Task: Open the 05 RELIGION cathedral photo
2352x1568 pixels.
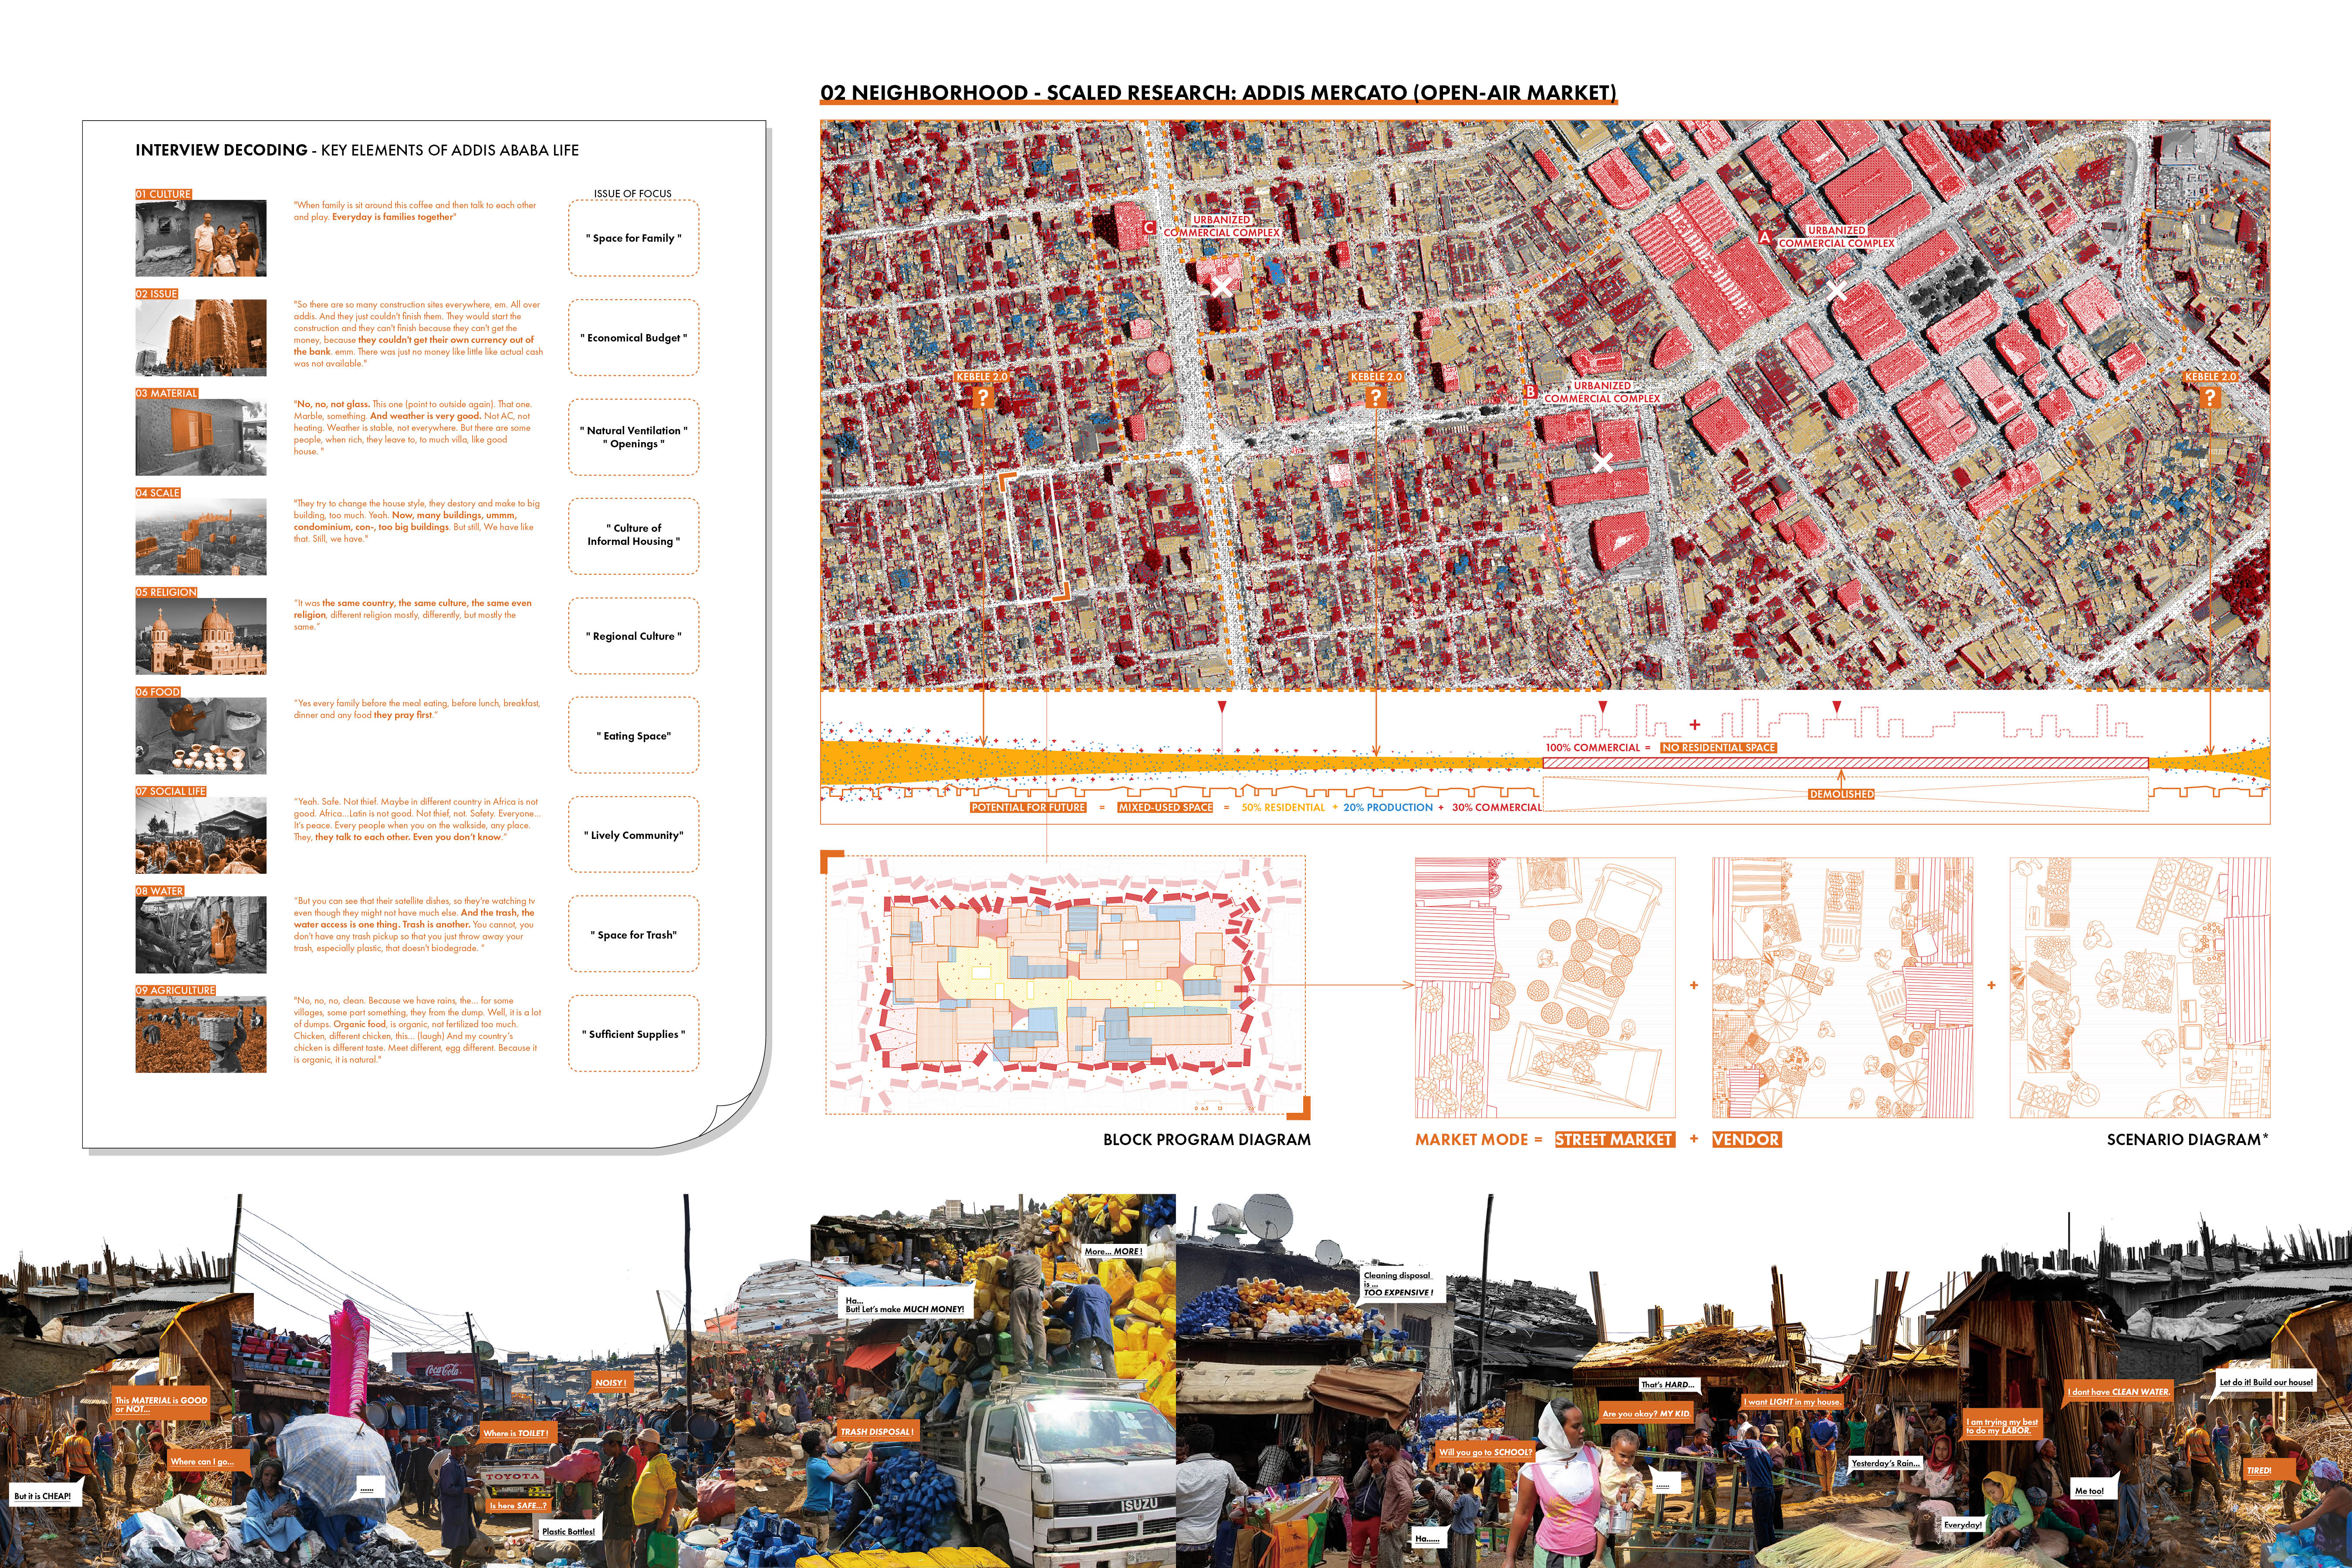Action: click(201, 636)
